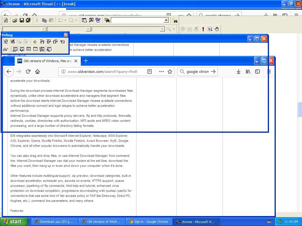
Task: Expand the WizardBar filter combo box
Action: pos(88,29)
